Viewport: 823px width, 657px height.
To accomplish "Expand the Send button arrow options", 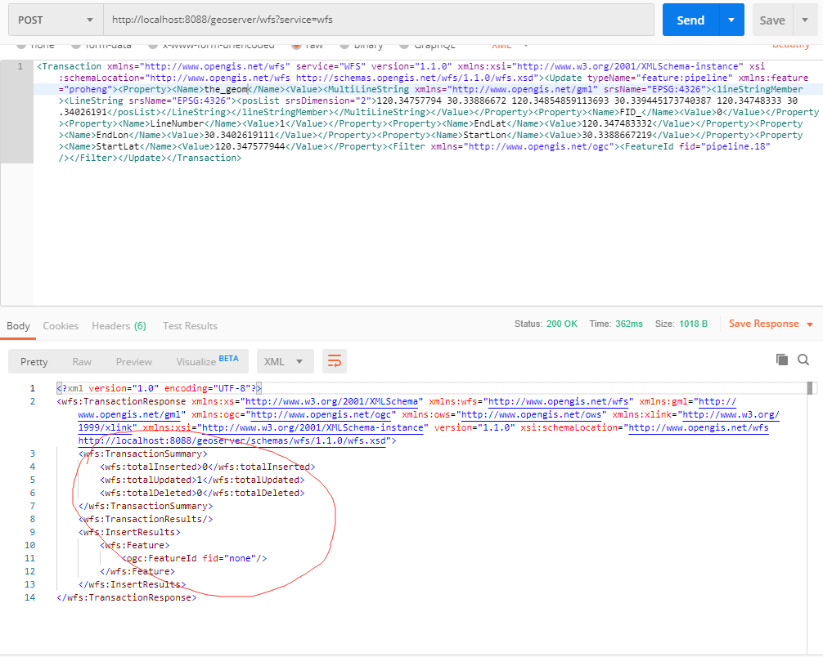I will [731, 20].
